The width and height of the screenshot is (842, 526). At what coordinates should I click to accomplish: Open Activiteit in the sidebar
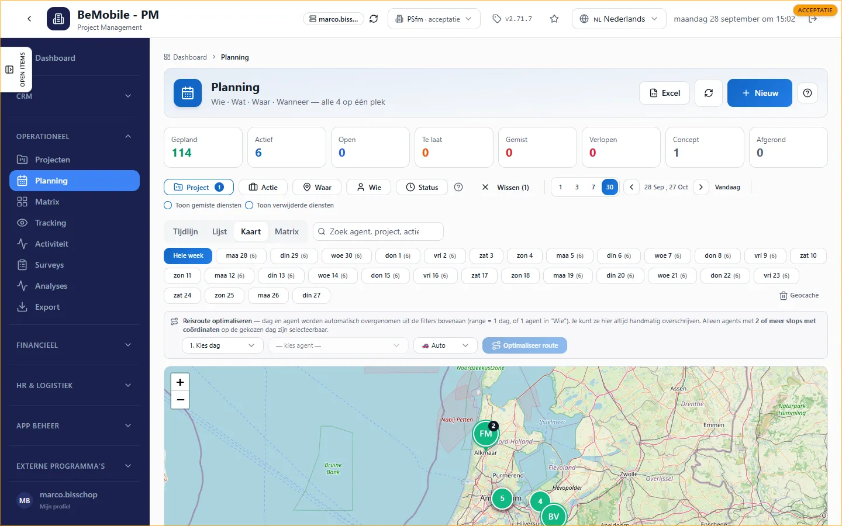(x=75, y=244)
